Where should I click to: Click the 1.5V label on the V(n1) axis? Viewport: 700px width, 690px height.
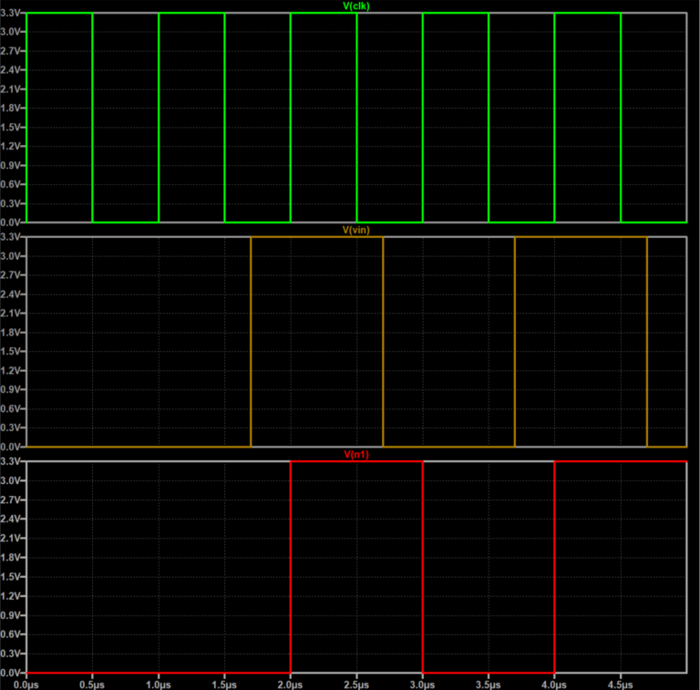coord(12,577)
